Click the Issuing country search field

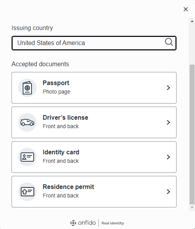[94, 43]
